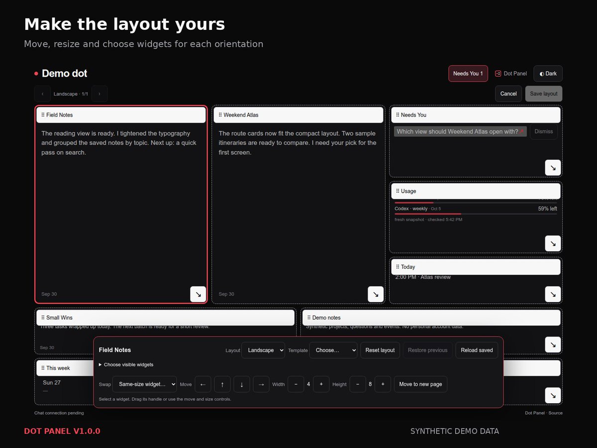
Task: Open the Template Choose dropdown
Action: (333, 350)
